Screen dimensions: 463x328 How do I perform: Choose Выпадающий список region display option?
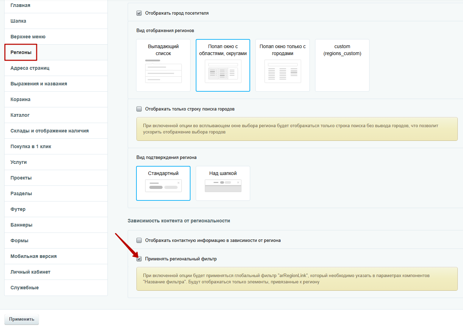(163, 65)
